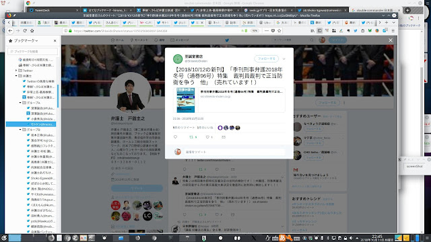Open the list all tabs dropdown in Firefox

[393, 22]
